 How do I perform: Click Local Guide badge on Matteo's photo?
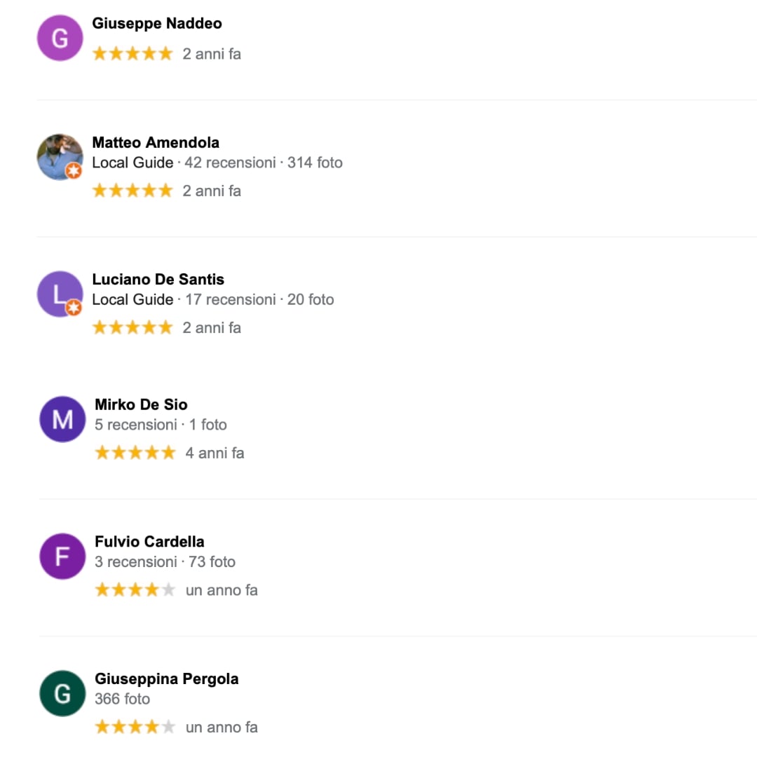pos(74,170)
